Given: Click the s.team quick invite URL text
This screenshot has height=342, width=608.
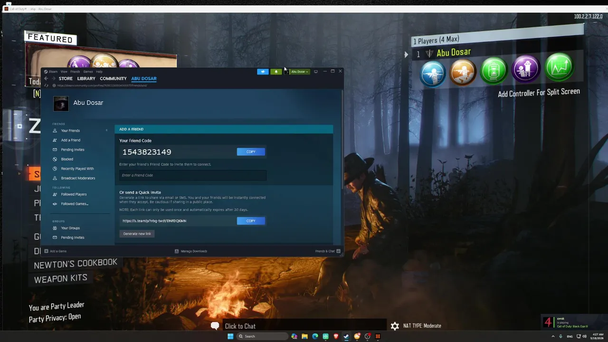Looking at the screenshot, I should coord(154,221).
